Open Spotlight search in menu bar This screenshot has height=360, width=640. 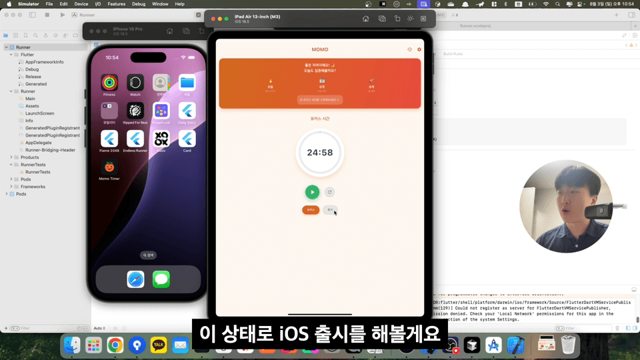point(557,4)
